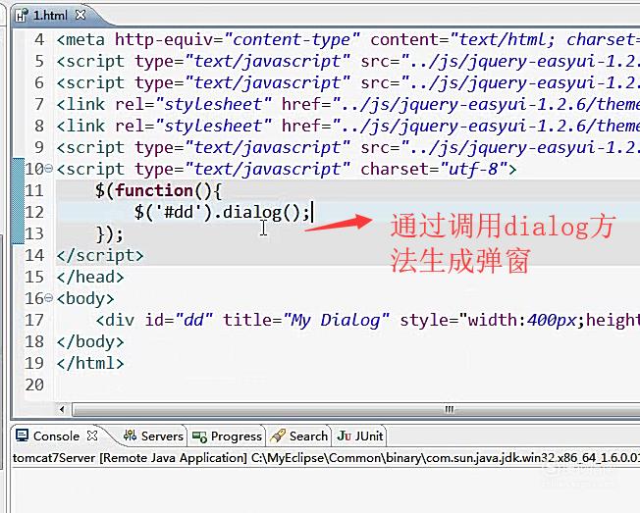The image size is (640, 513).
Task: Open the Console view tab
Action: [56, 436]
